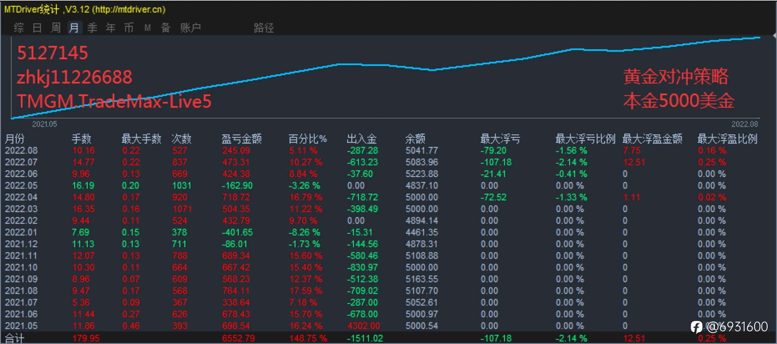Click the 余额 column header

415,139
